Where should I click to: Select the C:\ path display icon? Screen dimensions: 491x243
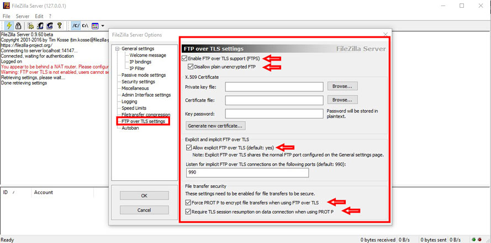point(85,25)
